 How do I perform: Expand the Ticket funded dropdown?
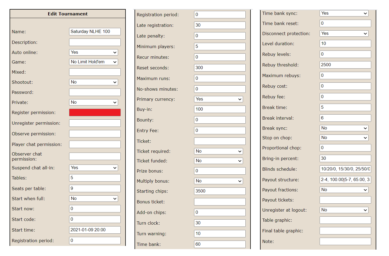218,161
